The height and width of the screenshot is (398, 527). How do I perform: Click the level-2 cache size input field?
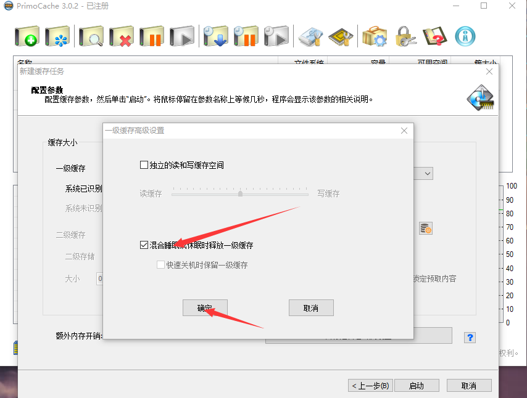click(100, 278)
